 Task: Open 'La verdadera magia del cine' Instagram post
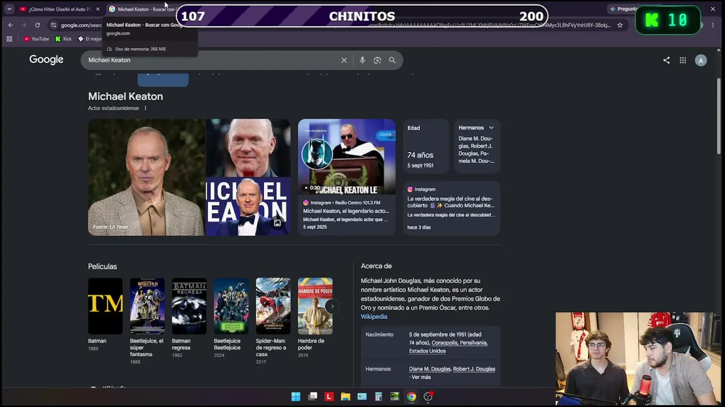(451, 207)
